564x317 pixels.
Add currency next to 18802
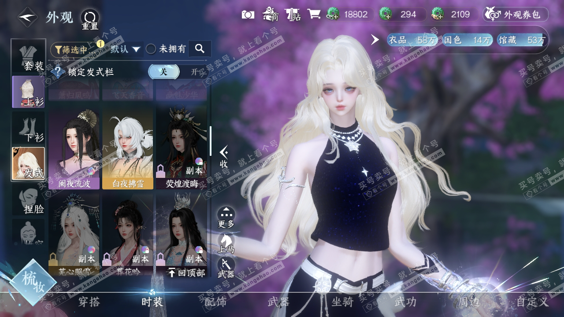click(x=333, y=14)
